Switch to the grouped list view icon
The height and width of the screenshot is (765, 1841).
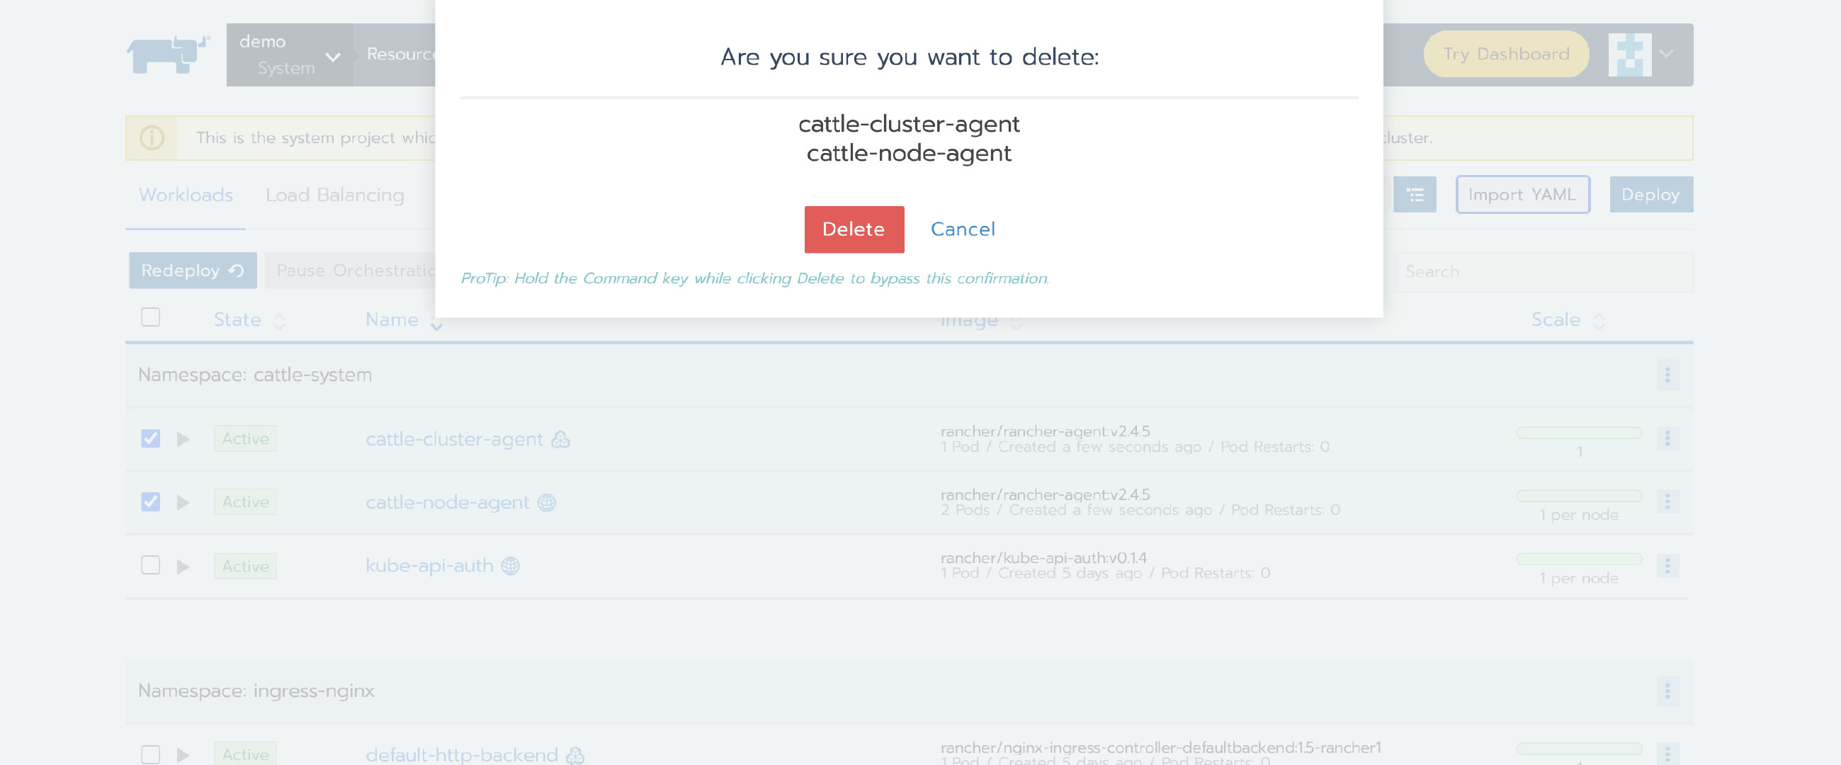pos(1415,195)
